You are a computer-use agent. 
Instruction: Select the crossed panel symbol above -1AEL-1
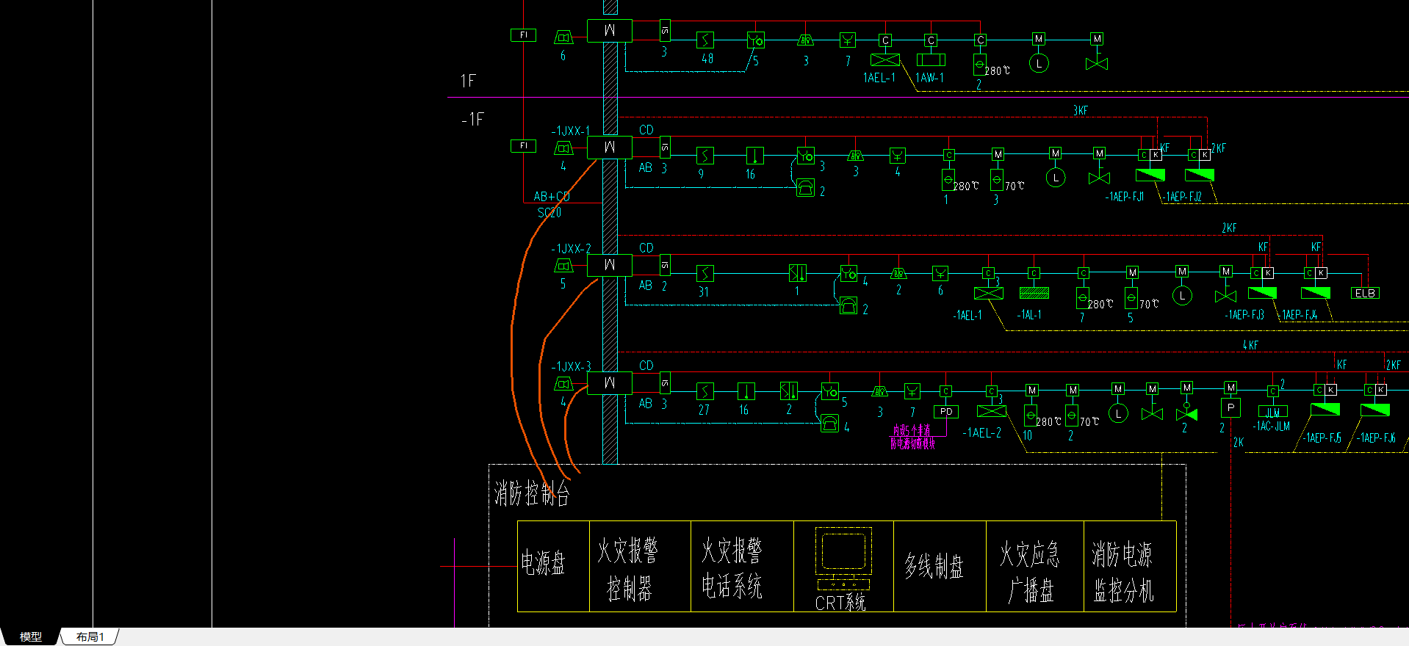point(989,293)
